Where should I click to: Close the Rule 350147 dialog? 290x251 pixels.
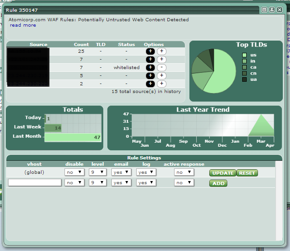tap(280, 10)
